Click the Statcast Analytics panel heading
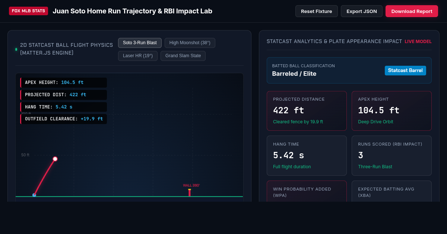The image size is (447, 234). point(335,42)
